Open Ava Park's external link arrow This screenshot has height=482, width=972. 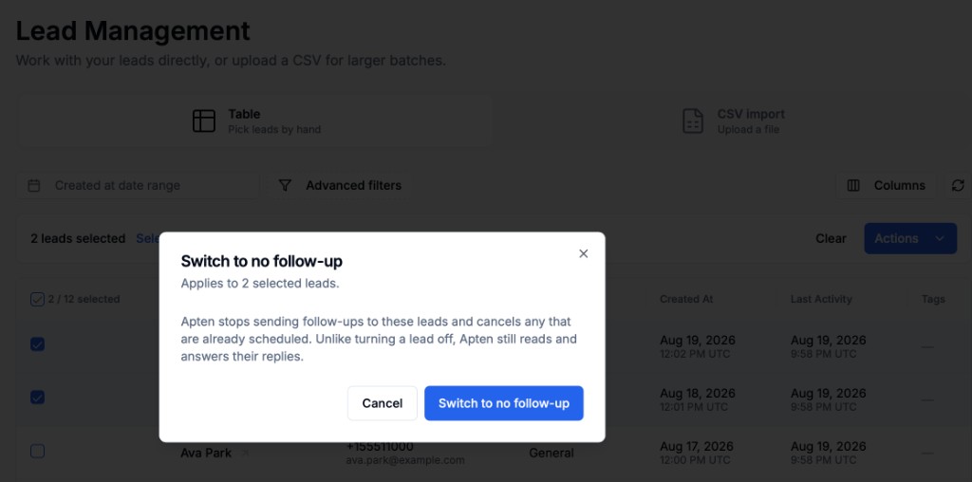(244, 454)
